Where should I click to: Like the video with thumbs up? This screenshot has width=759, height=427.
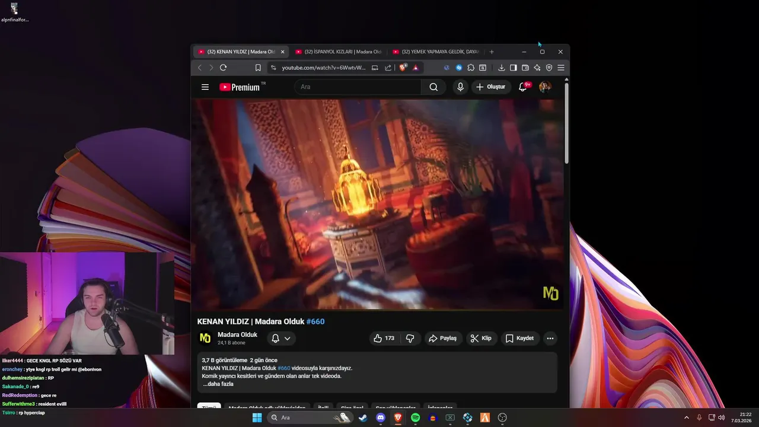coord(383,338)
